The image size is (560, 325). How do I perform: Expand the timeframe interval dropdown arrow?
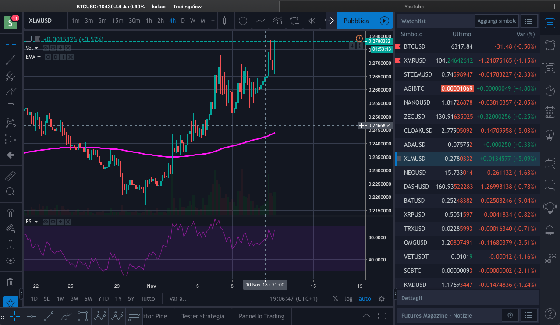(x=213, y=21)
